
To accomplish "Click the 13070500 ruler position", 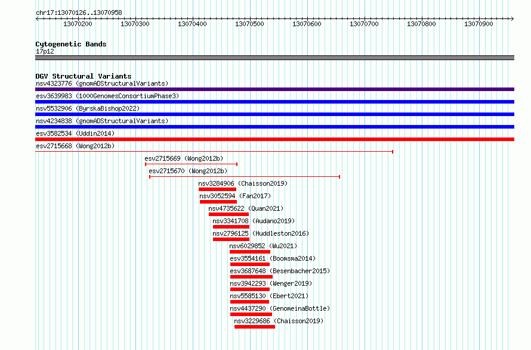I will coord(249,24).
